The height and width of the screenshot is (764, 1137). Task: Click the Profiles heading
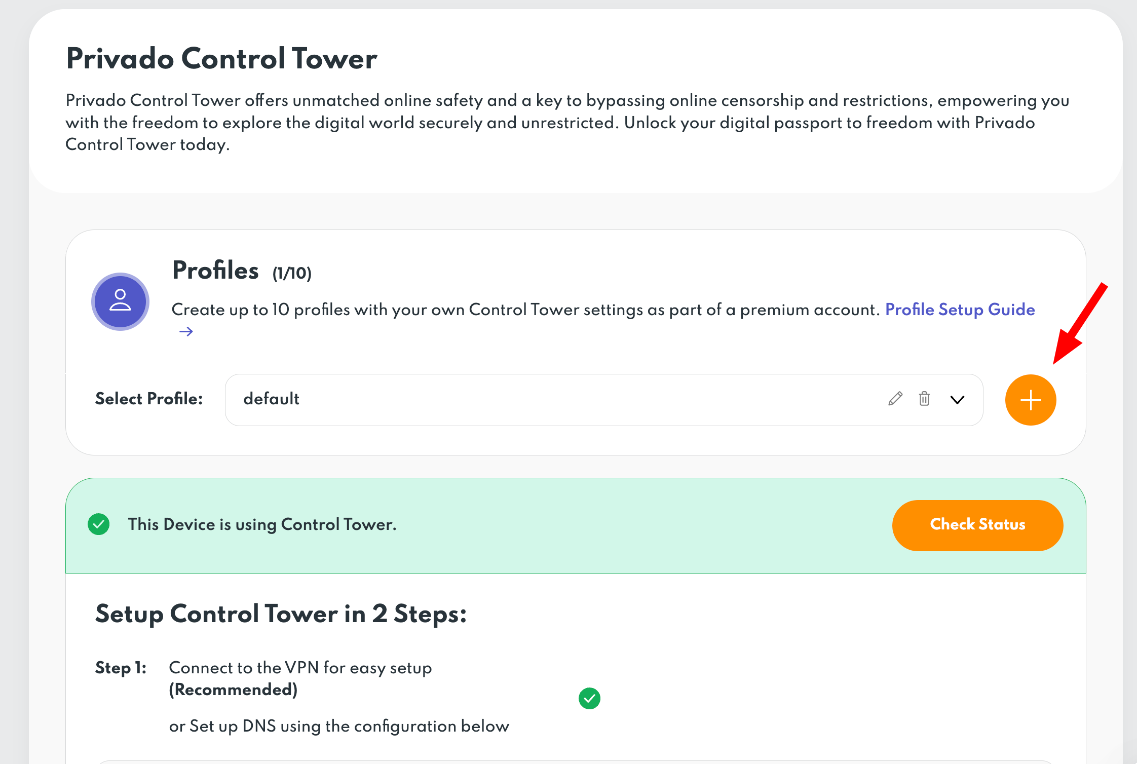pyautogui.click(x=215, y=270)
